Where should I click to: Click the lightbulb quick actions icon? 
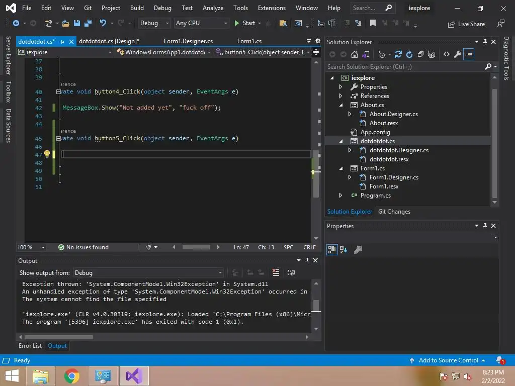click(x=47, y=154)
